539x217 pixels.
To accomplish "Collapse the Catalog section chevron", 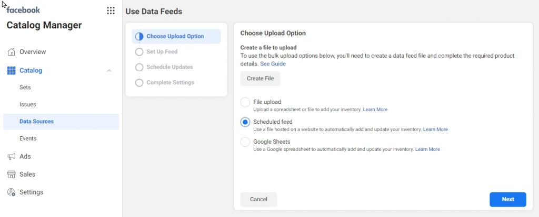I will click(x=109, y=71).
